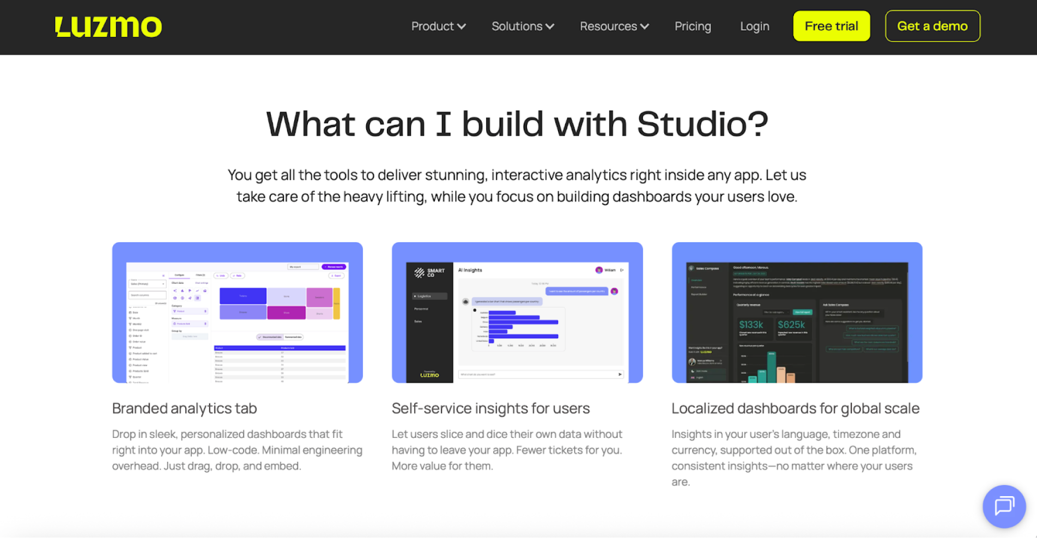Open the Sales (Primary) source dropdown
The height and width of the screenshot is (538, 1037).
(147, 284)
